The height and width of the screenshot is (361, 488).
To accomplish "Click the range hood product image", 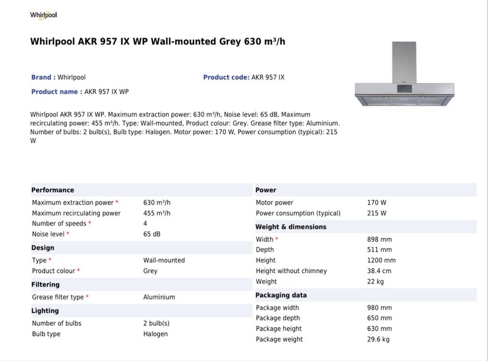I will (x=404, y=75).
